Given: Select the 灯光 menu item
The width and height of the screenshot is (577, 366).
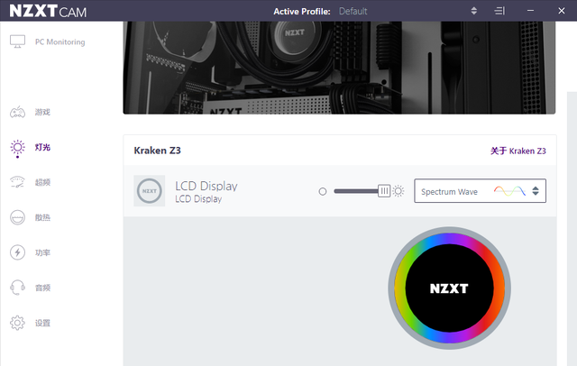Looking at the screenshot, I should pos(42,147).
